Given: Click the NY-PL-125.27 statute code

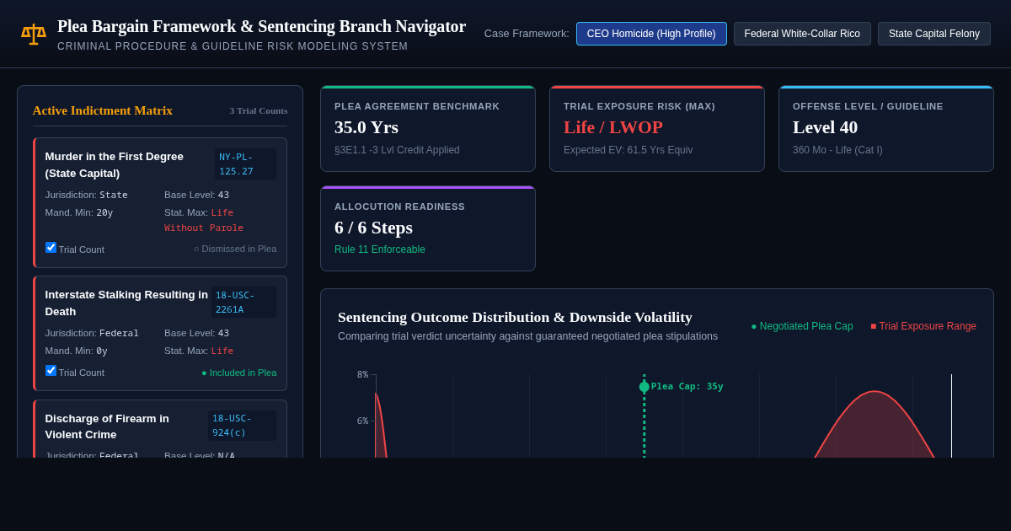Looking at the screenshot, I should (245, 164).
